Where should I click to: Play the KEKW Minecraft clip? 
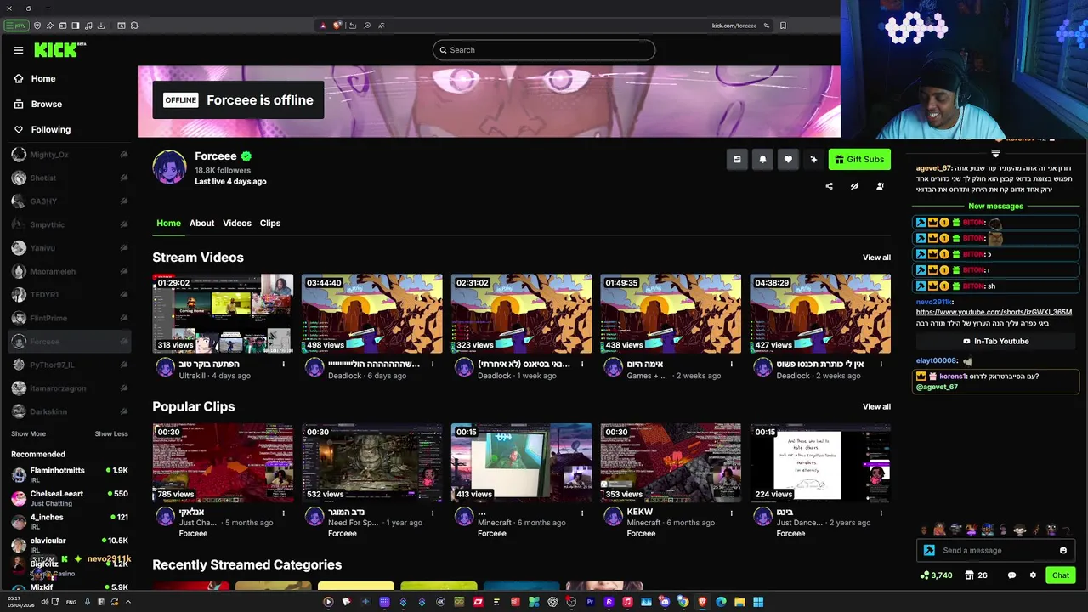tap(671, 462)
